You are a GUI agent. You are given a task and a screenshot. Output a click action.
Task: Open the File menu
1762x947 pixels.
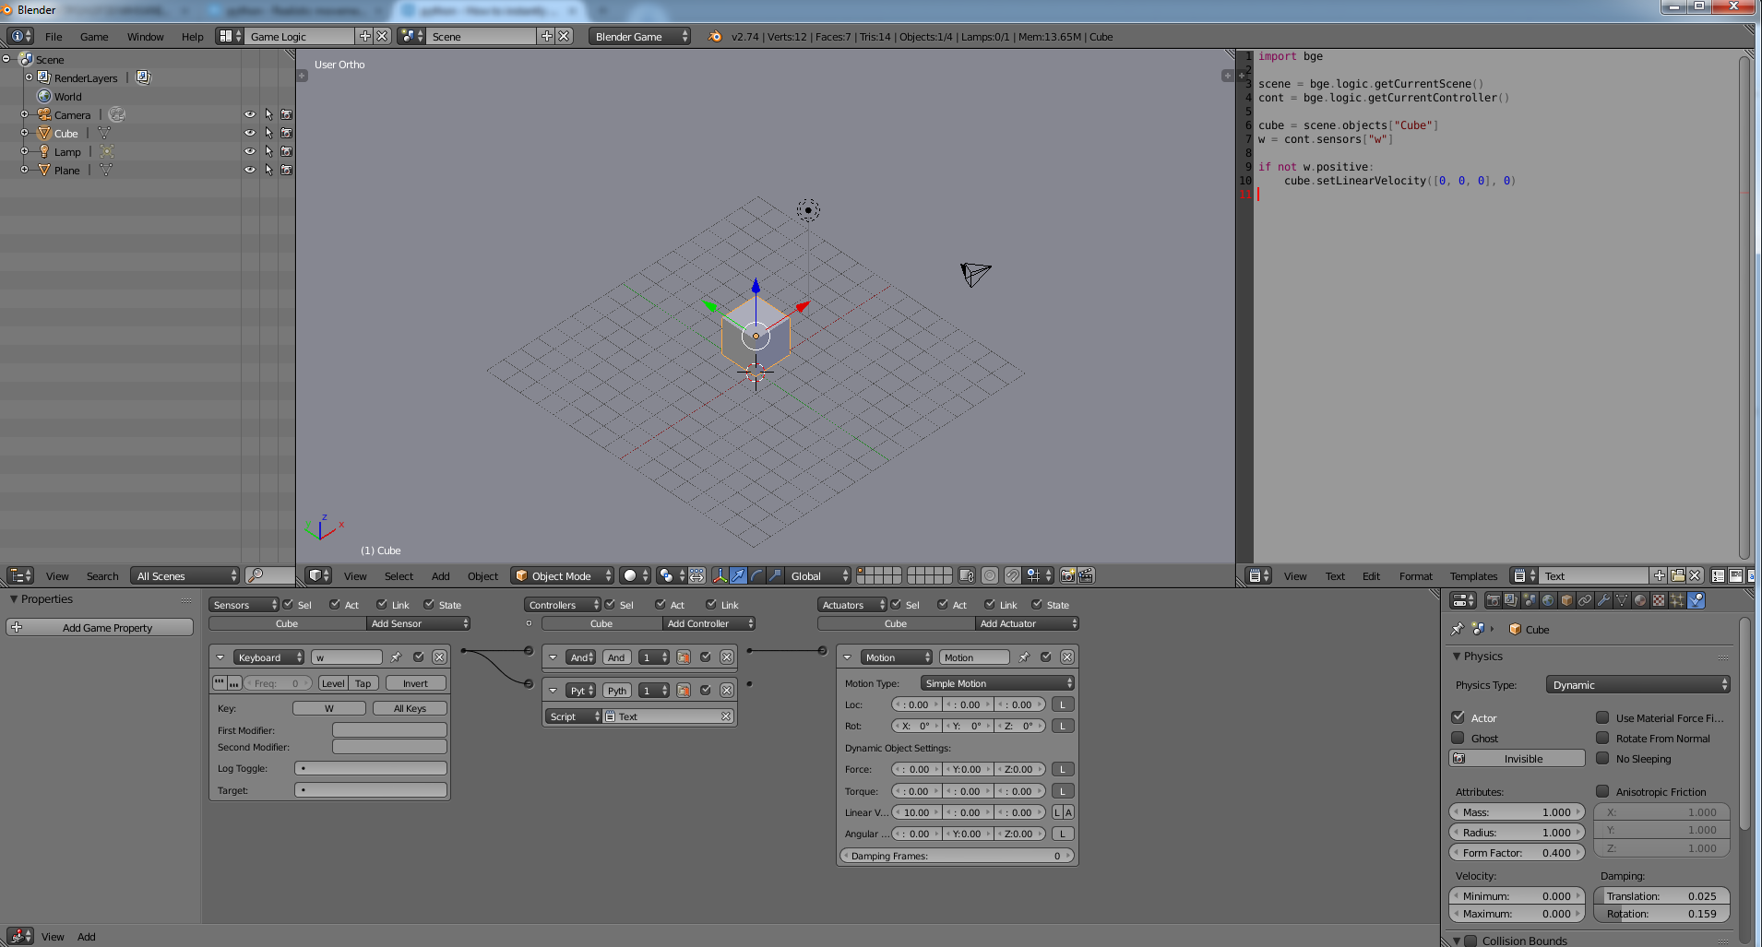[54, 37]
